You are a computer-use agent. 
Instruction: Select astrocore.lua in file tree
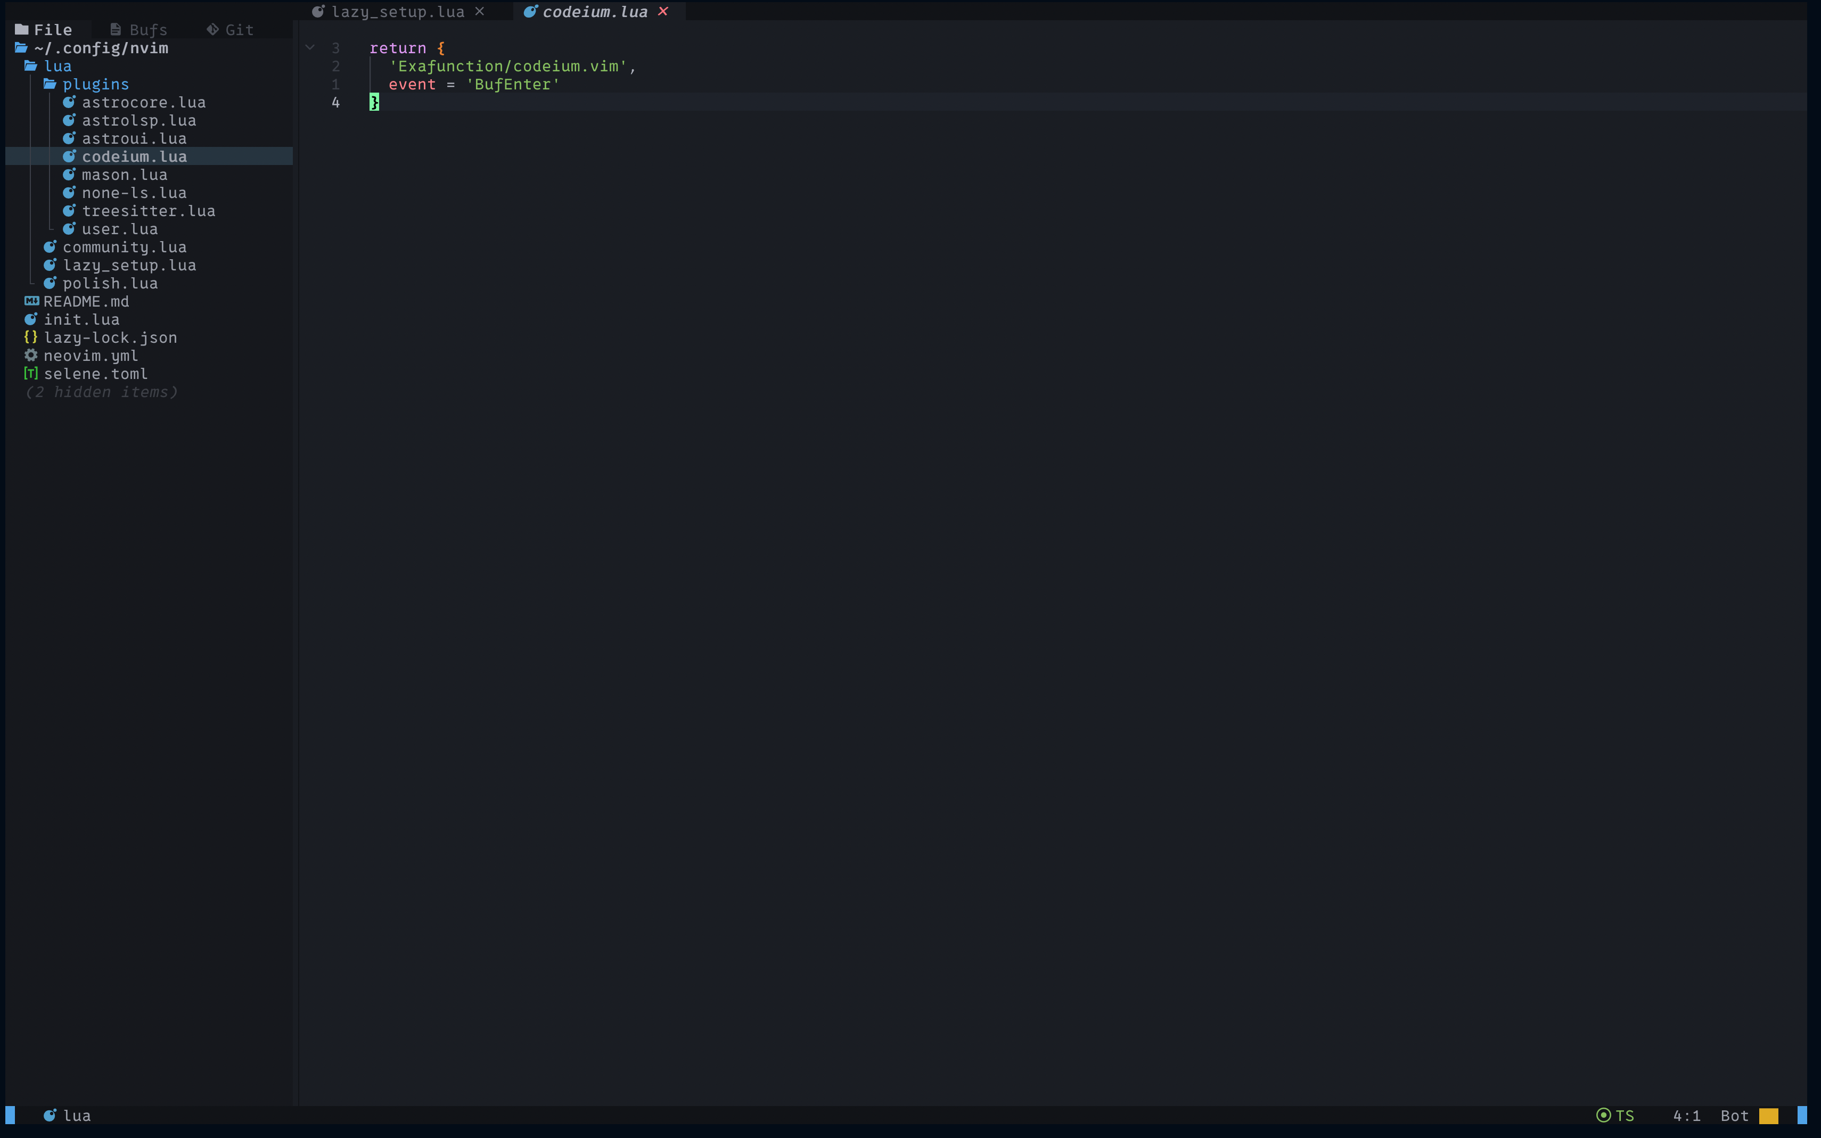click(145, 101)
